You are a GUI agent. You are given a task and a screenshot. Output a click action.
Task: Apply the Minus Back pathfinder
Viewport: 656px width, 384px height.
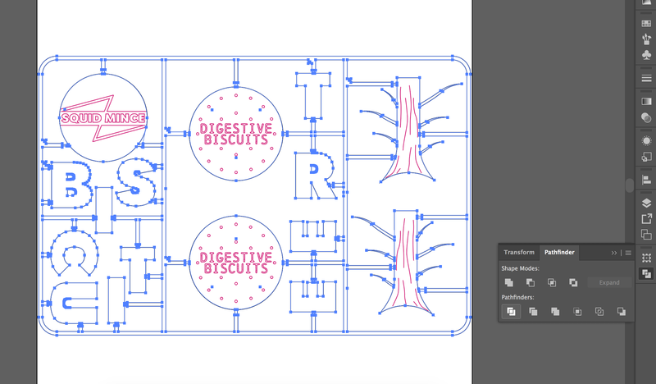(622, 312)
